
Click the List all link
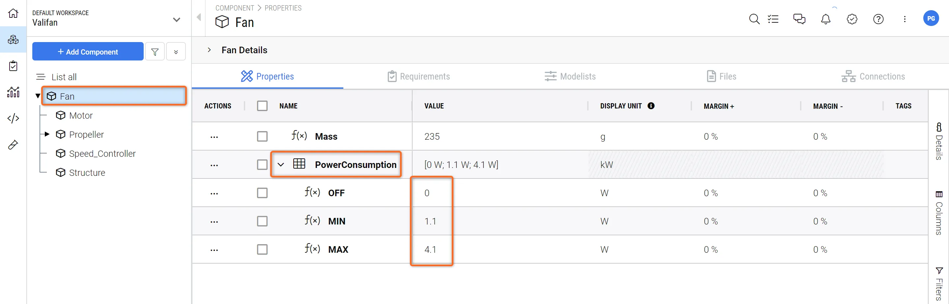click(x=64, y=77)
